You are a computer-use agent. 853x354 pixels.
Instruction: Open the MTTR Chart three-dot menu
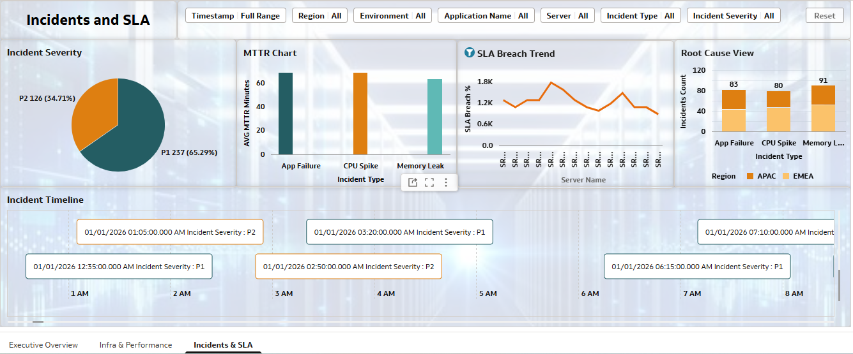tap(446, 182)
